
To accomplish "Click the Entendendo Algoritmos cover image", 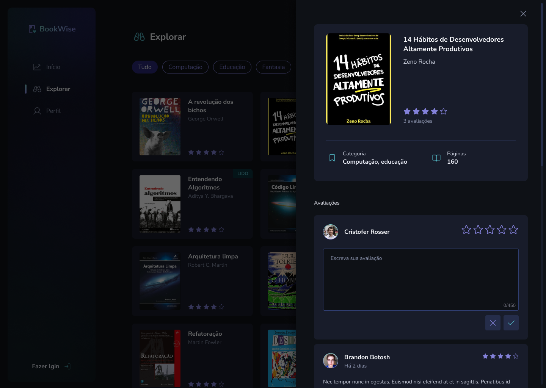I will [x=160, y=204].
